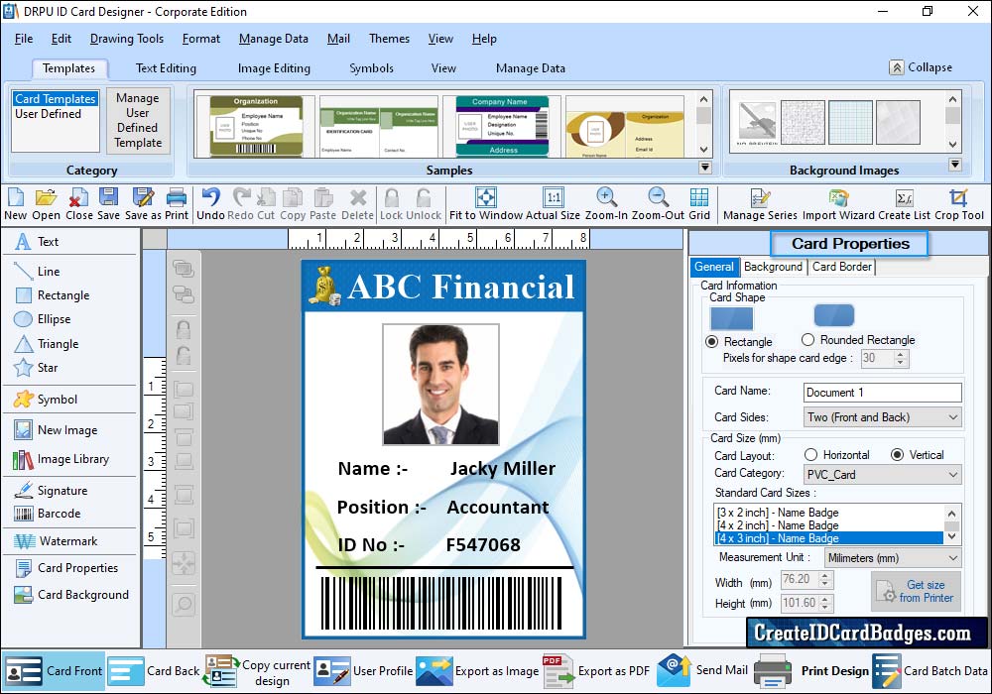This screenshot has height=694, width=992.
Task: Click Send Mail button
Action: point(702,670)
